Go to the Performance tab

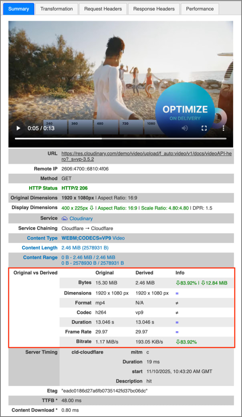tap(200, 9)
